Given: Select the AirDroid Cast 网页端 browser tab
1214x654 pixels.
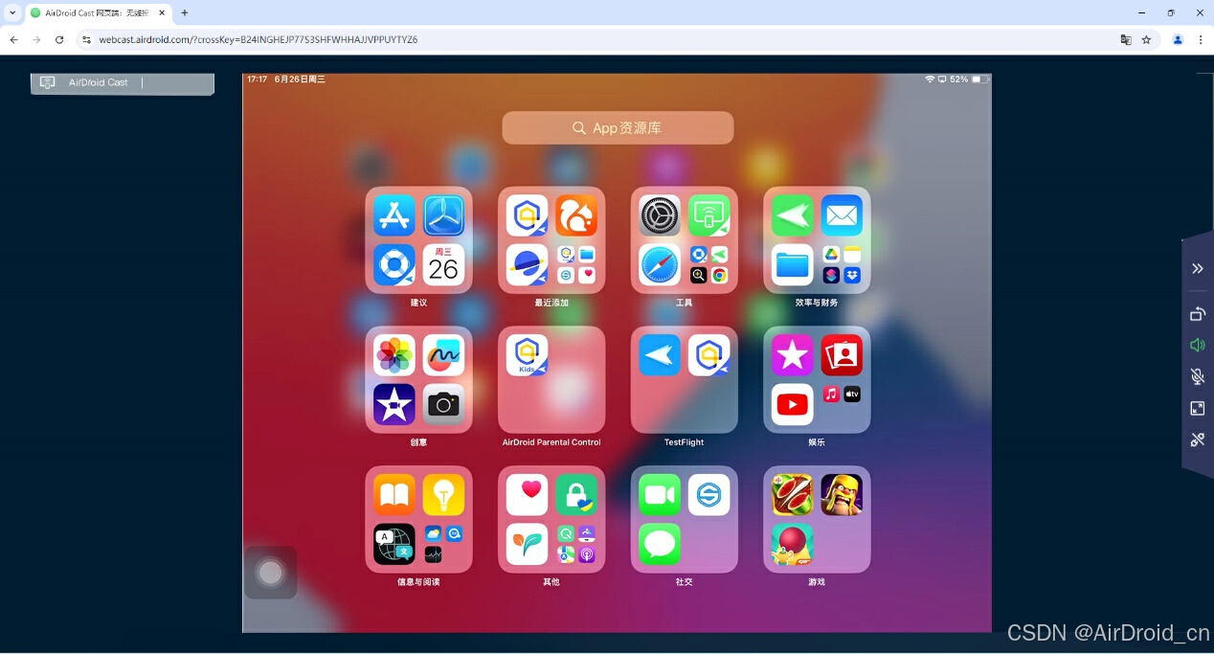Looking at the screenshot, I should (x=97, y=13).
